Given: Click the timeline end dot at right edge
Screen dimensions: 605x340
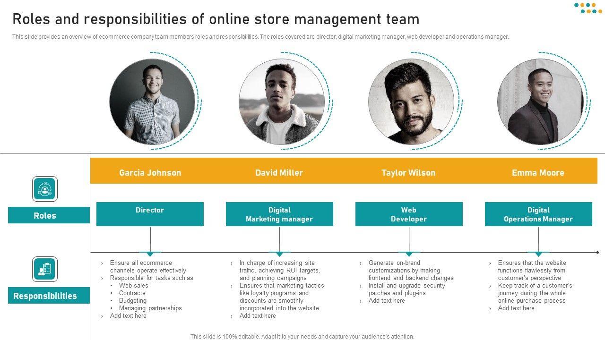Looking at the screenshot, I should [597, 253].
